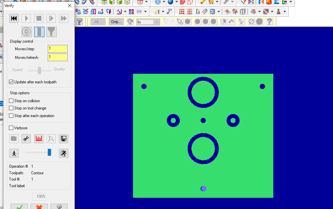
Task: Click the Moves/step input field
Action: click(57, 49)
